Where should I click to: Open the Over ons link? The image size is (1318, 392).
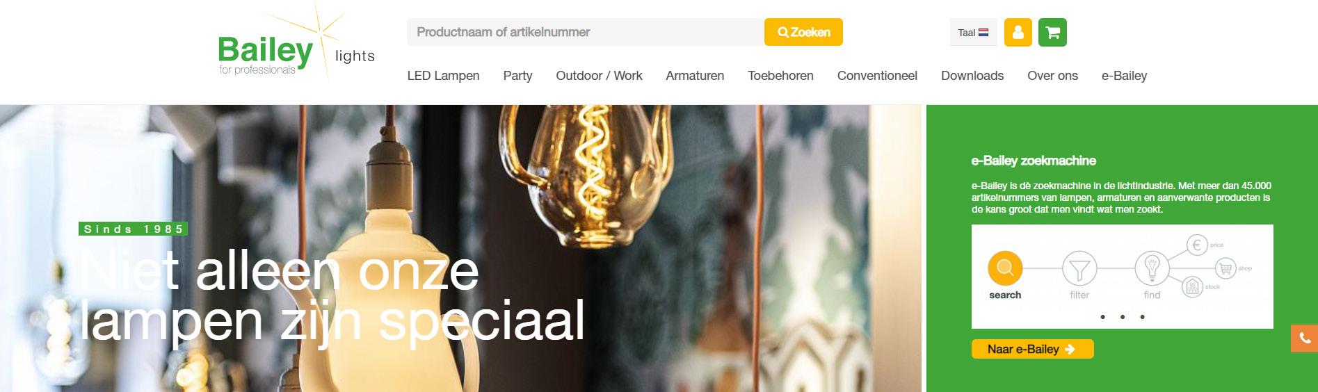[1052, 76]
